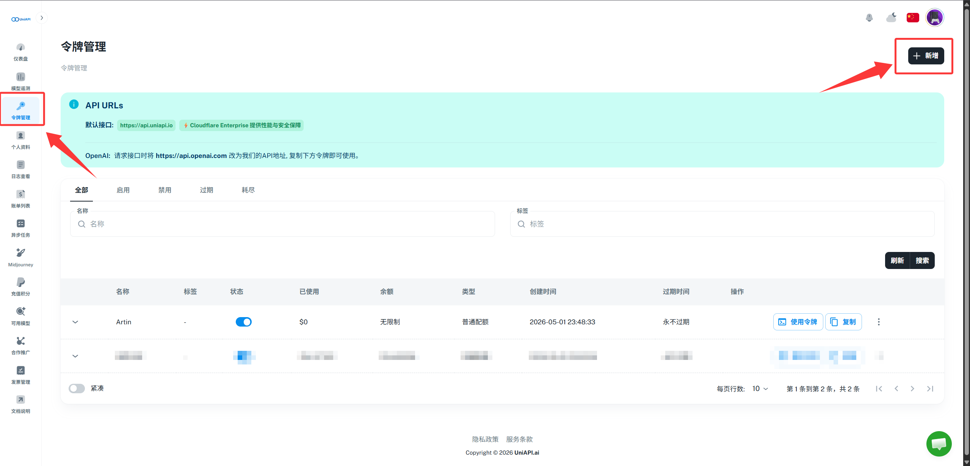Click 使用令牌 for the Artin token
This screenshot has width=970, height=466.
[798, 322]
